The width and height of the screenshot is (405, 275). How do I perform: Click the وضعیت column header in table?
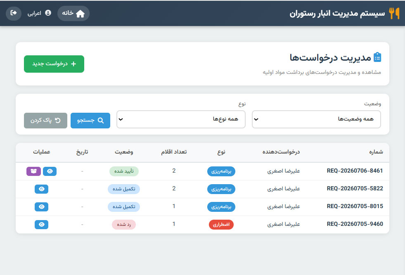pos(124,152)
